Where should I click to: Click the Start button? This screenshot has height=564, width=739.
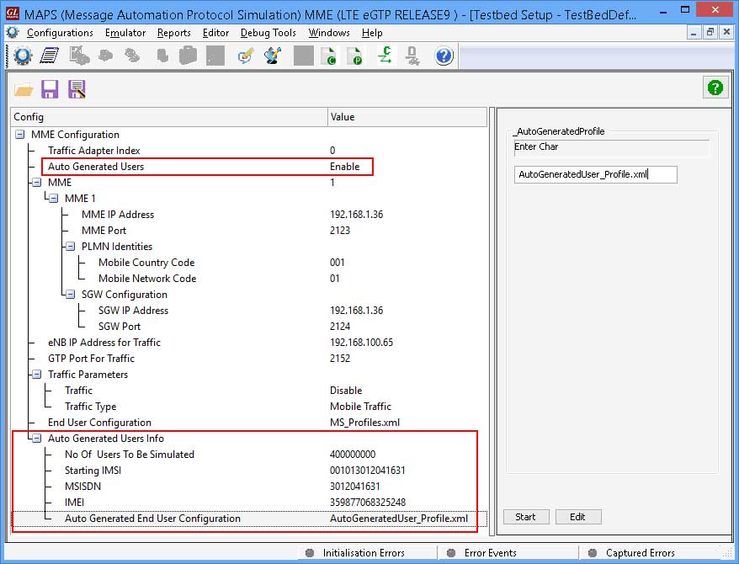(x=525, y=517)
